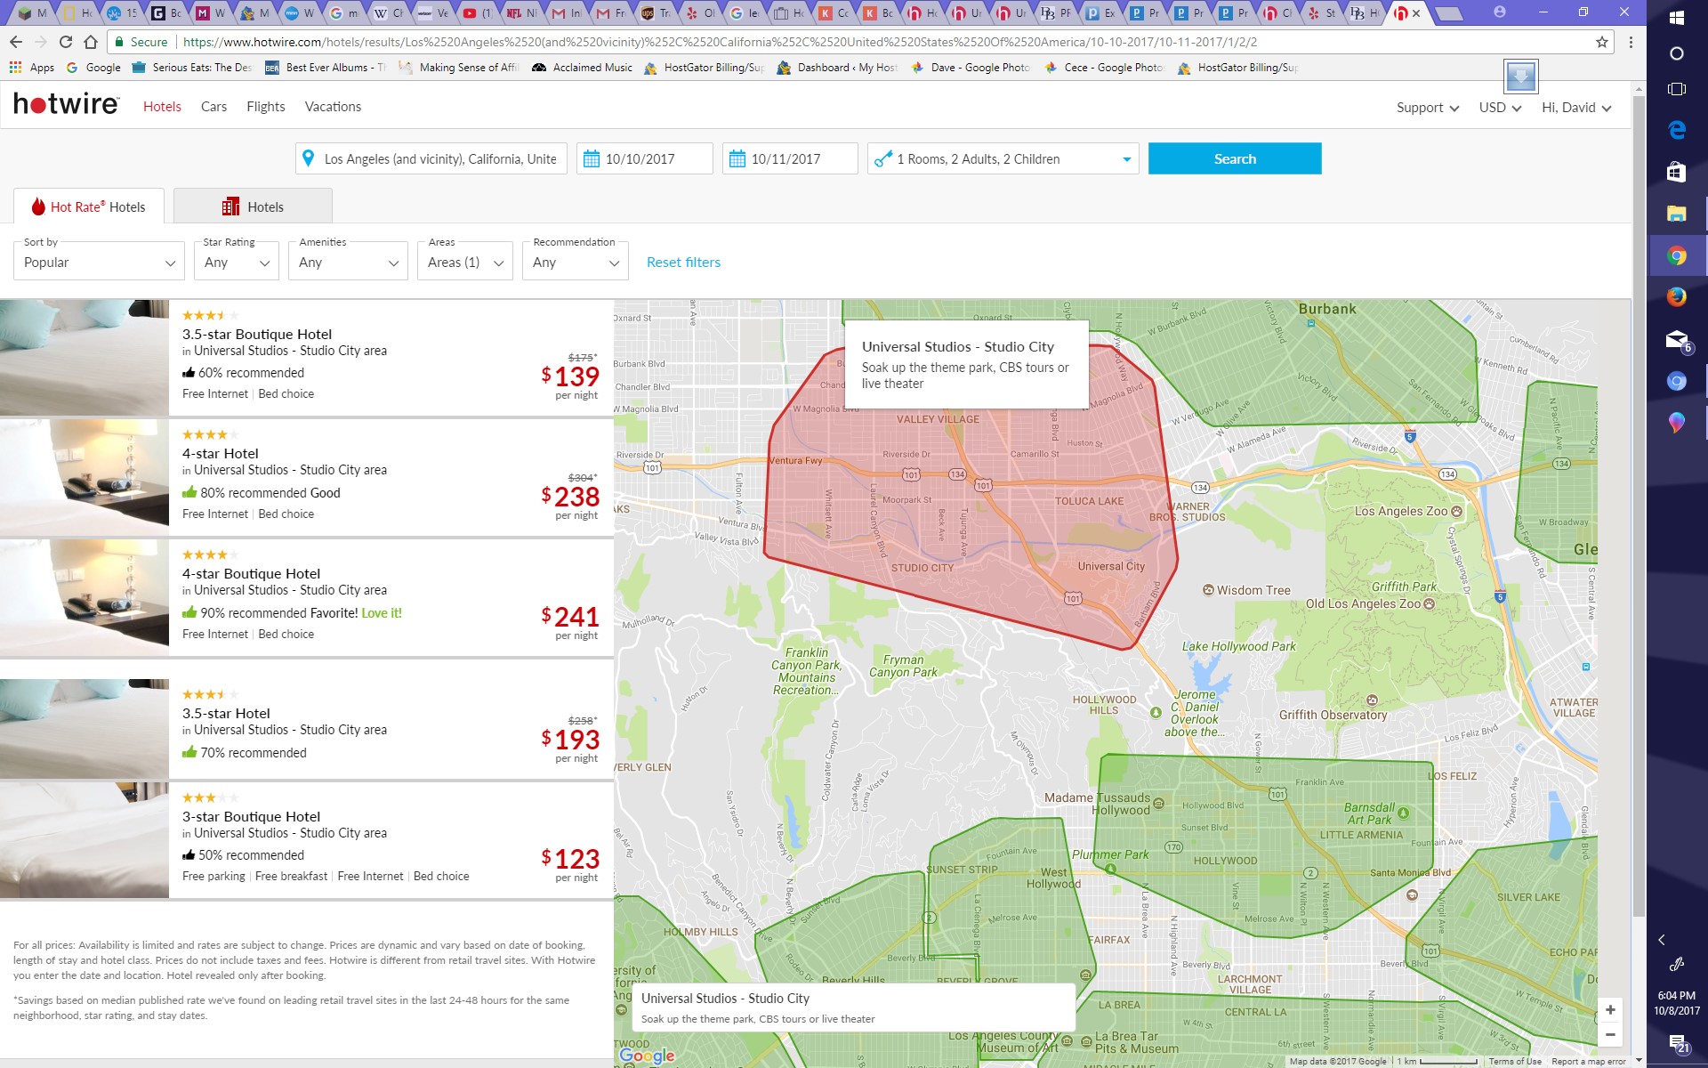Open Windows Start button
Image resolution: width=1708 pixels, height=1068 pixels.
click(x=1677, y=18)
